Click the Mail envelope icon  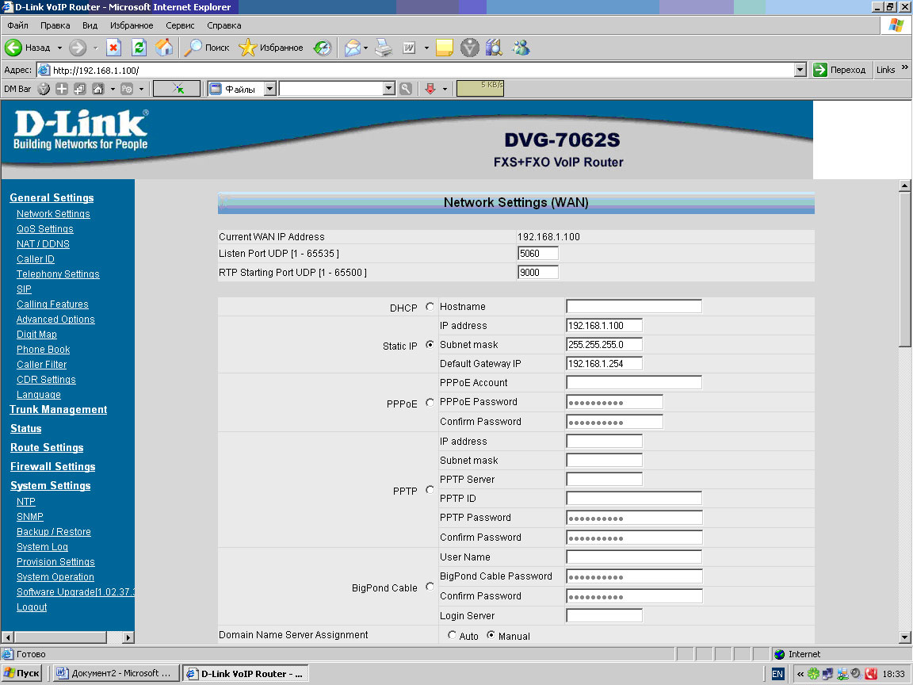[352, 48]
